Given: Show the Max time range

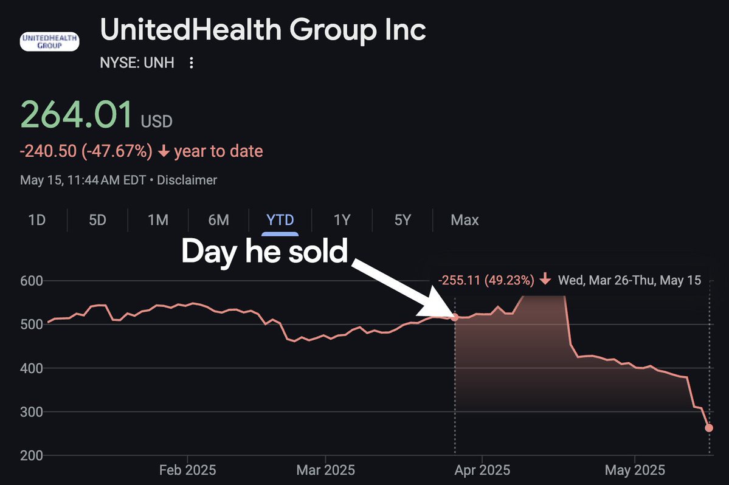Looking at the screenshot, I should coord(465,220).
